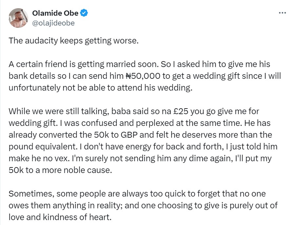Open the three-dot more options menu

tap(282, 13)
